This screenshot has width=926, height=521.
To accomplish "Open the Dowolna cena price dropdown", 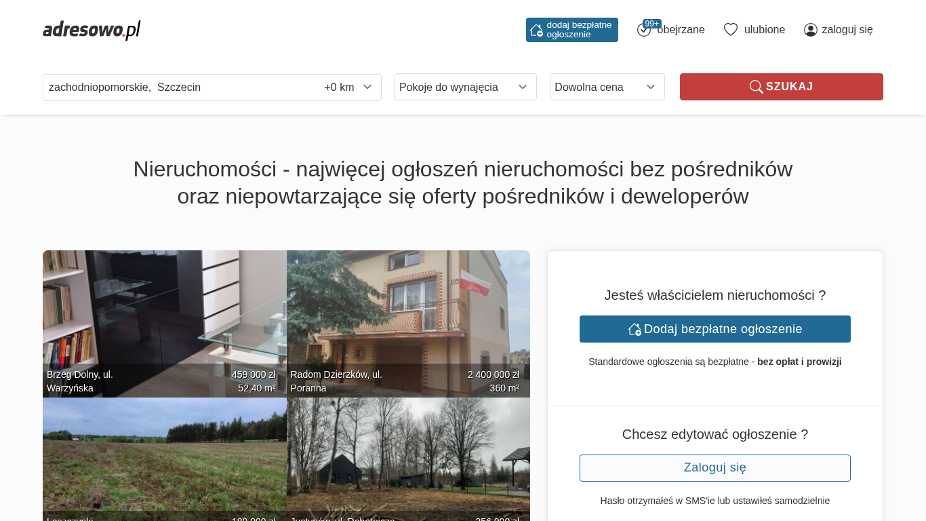I will [607, 87].
